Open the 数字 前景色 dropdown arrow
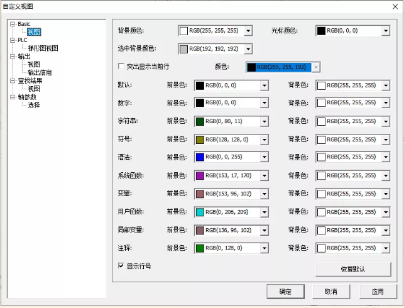 [264, 103]
